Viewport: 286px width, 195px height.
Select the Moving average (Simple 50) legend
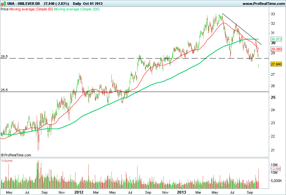click(31, 9)
